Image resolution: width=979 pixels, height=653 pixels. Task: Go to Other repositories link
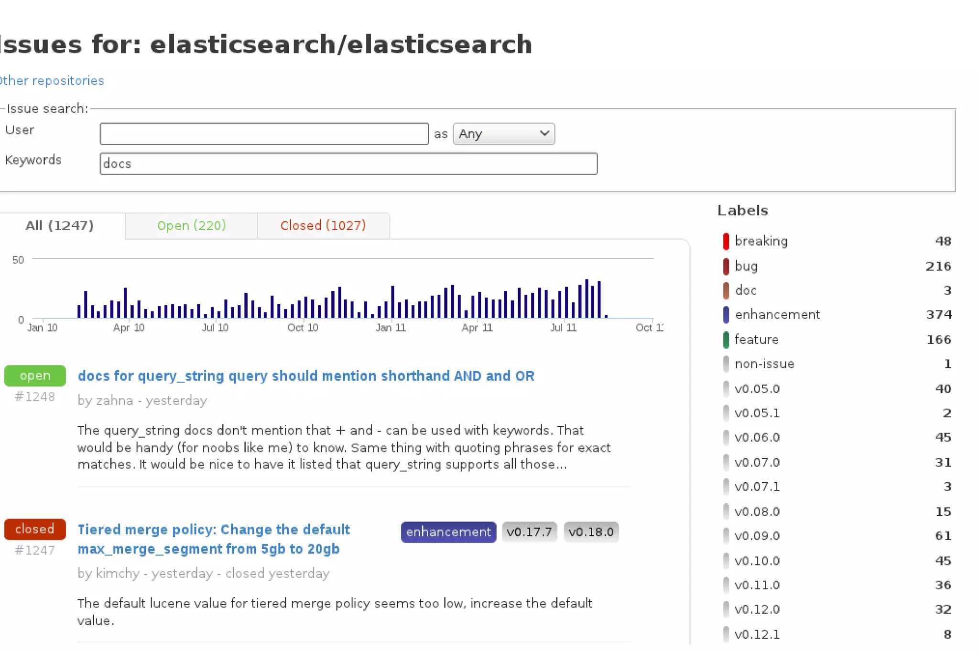pyautogui.click(x=52, y=81)
